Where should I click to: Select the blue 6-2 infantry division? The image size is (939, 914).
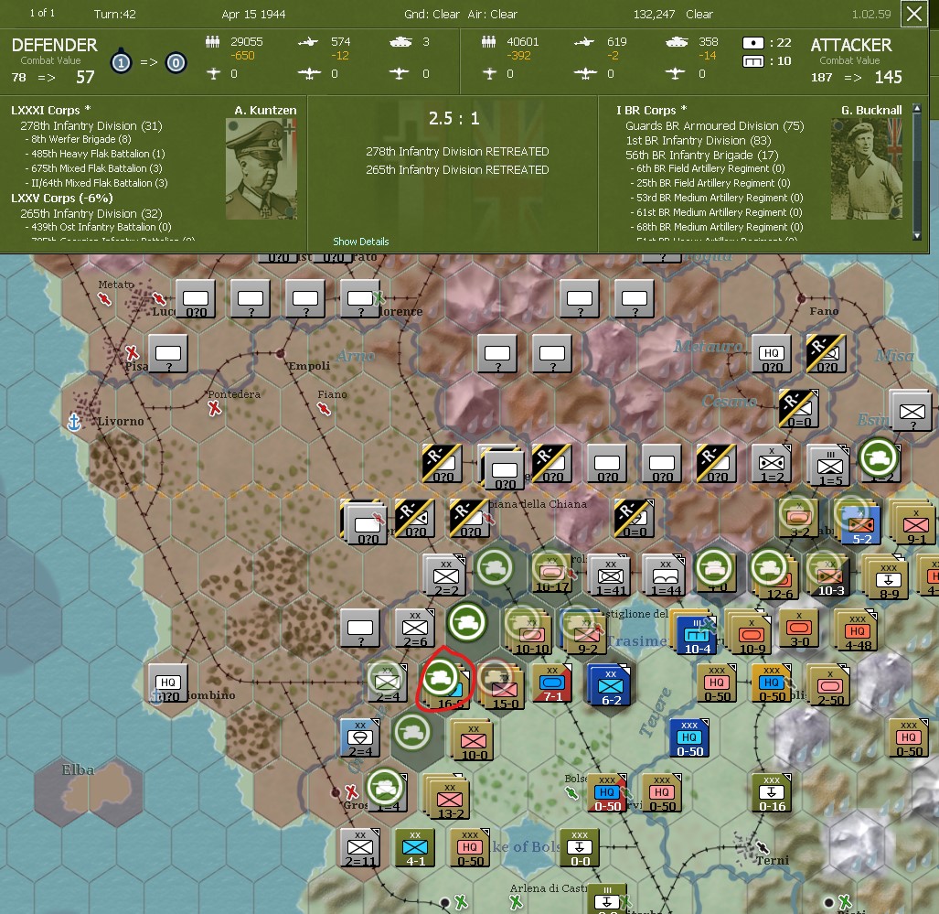coord(609,685)
